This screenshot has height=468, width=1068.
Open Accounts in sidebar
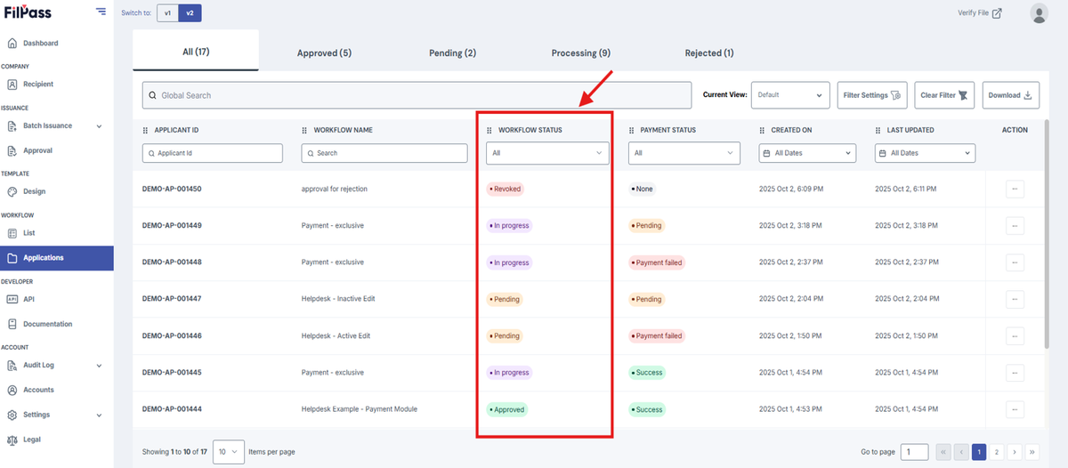(38, 390)
